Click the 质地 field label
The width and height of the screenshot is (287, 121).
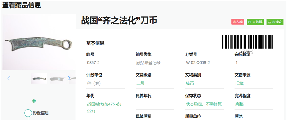coord(239,116)
